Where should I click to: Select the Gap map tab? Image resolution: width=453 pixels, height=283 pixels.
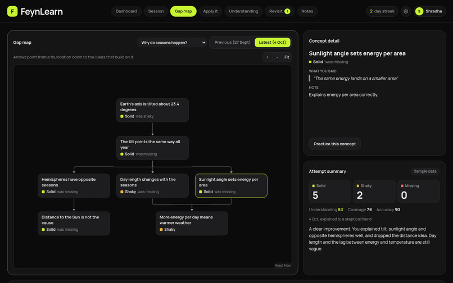click(183, 11)
